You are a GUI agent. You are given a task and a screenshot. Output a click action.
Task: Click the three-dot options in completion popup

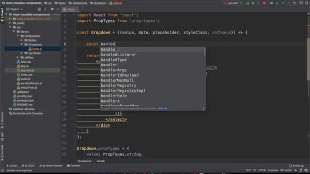click(x=203, y=108)
